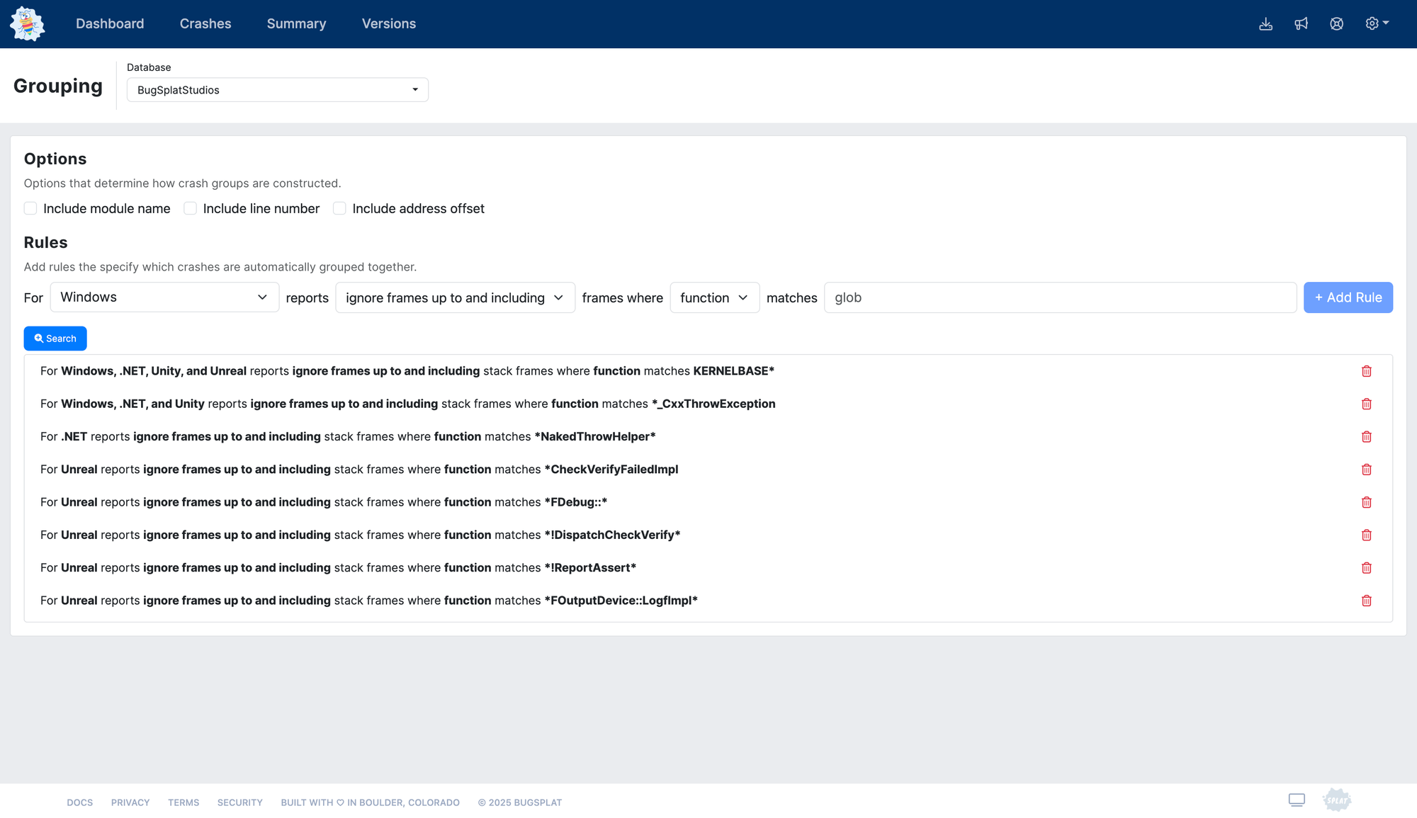This screenshot has width=1417, height=818.
Task: Go to the Crashes tab
Action: 205,24
